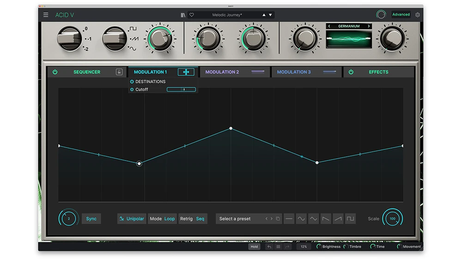Select the ramp-up sawtooth shape preset
The image size is (462, 260).
[338, 219]
